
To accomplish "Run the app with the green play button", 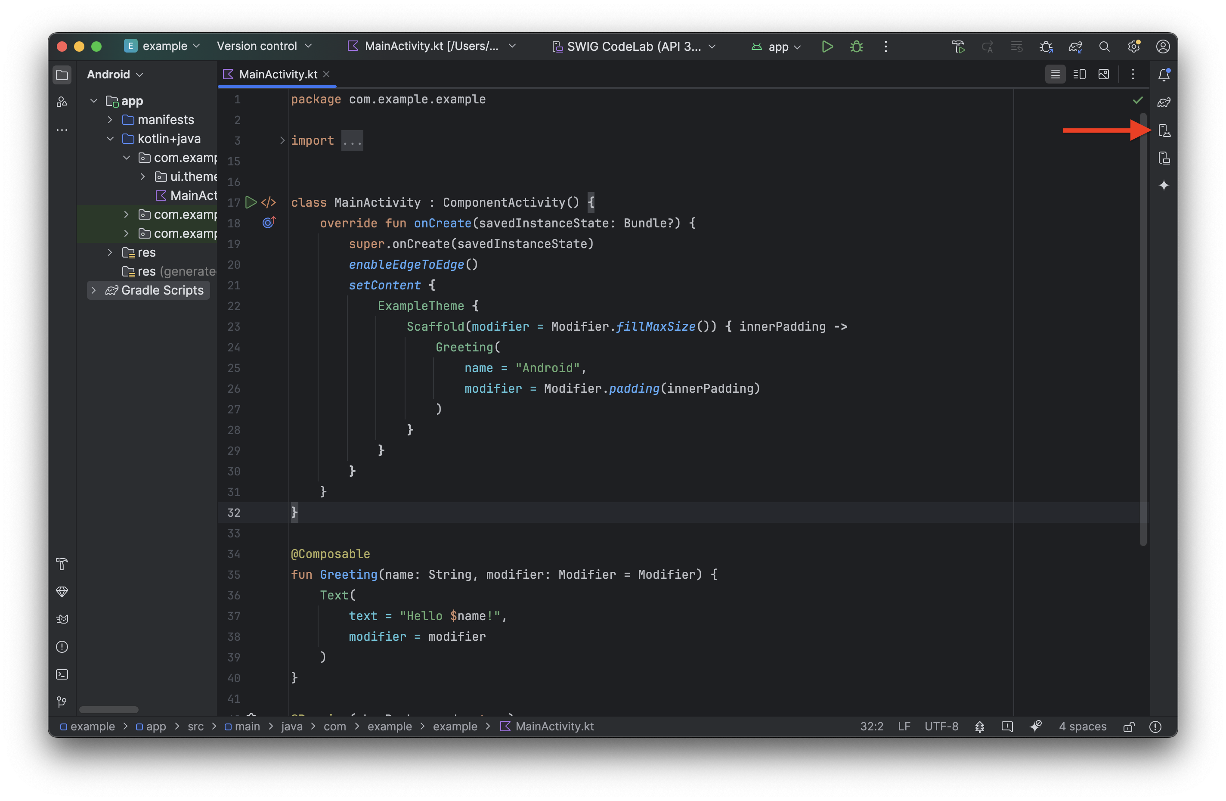I will point(827,47).
